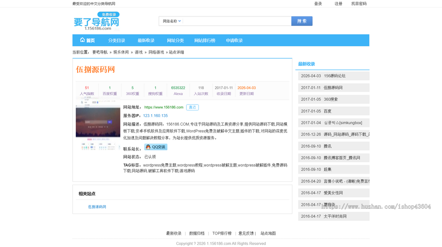Click the 最新收录 sidebar heading
Image resolution: width=442 pixels, height=247 pixels.
306,64
